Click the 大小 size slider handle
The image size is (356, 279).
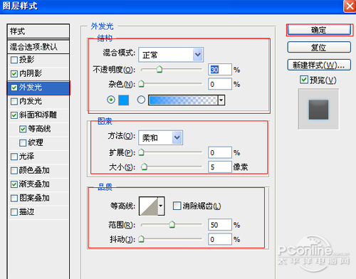pos(144,167)
